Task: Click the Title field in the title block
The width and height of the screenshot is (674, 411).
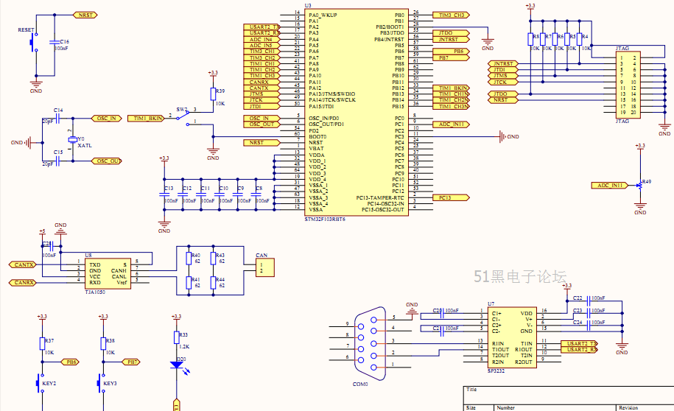Action: tap(568, 395)
